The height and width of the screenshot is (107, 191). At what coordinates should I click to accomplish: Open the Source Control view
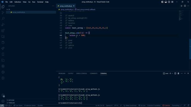pyautogui.click(x=3, y=12)
